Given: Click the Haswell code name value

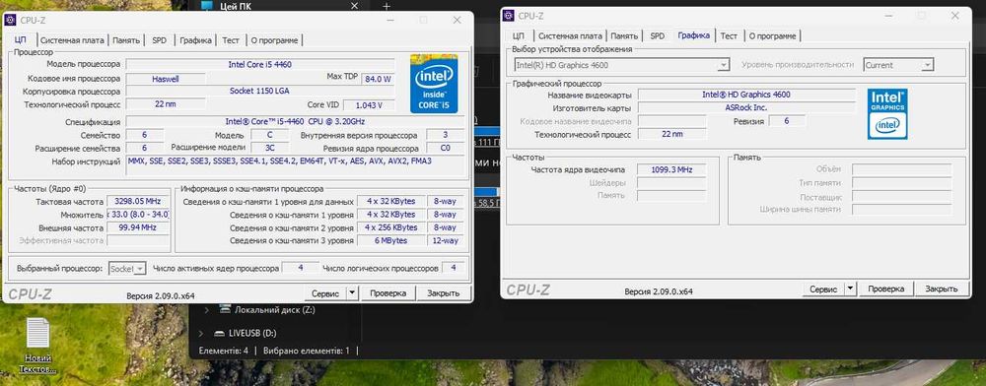Looking at the screenshot, I should [166, 79].
